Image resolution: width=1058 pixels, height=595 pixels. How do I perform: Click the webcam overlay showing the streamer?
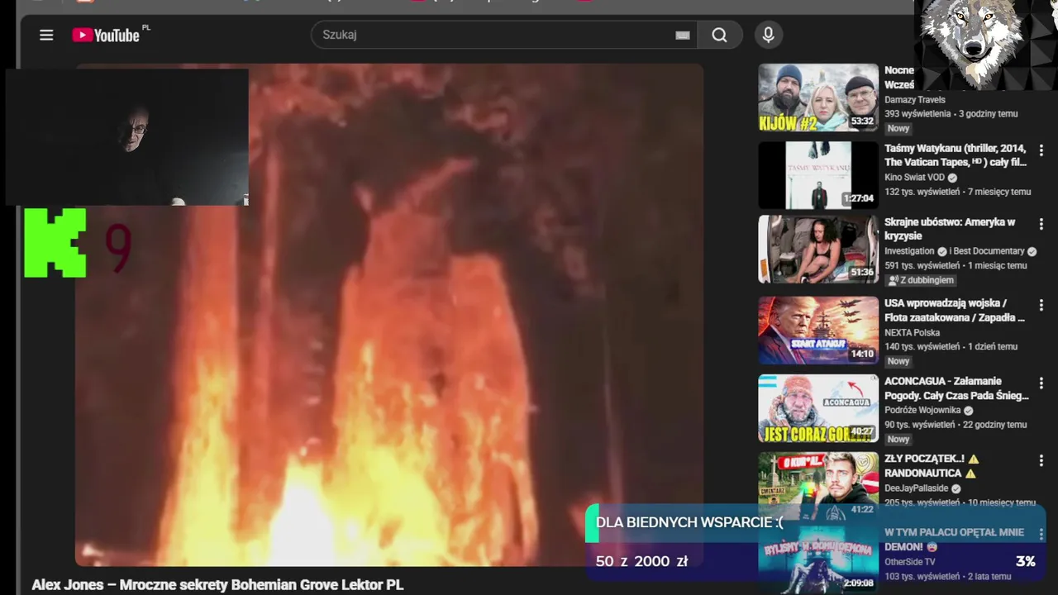(x=127, y=136)
